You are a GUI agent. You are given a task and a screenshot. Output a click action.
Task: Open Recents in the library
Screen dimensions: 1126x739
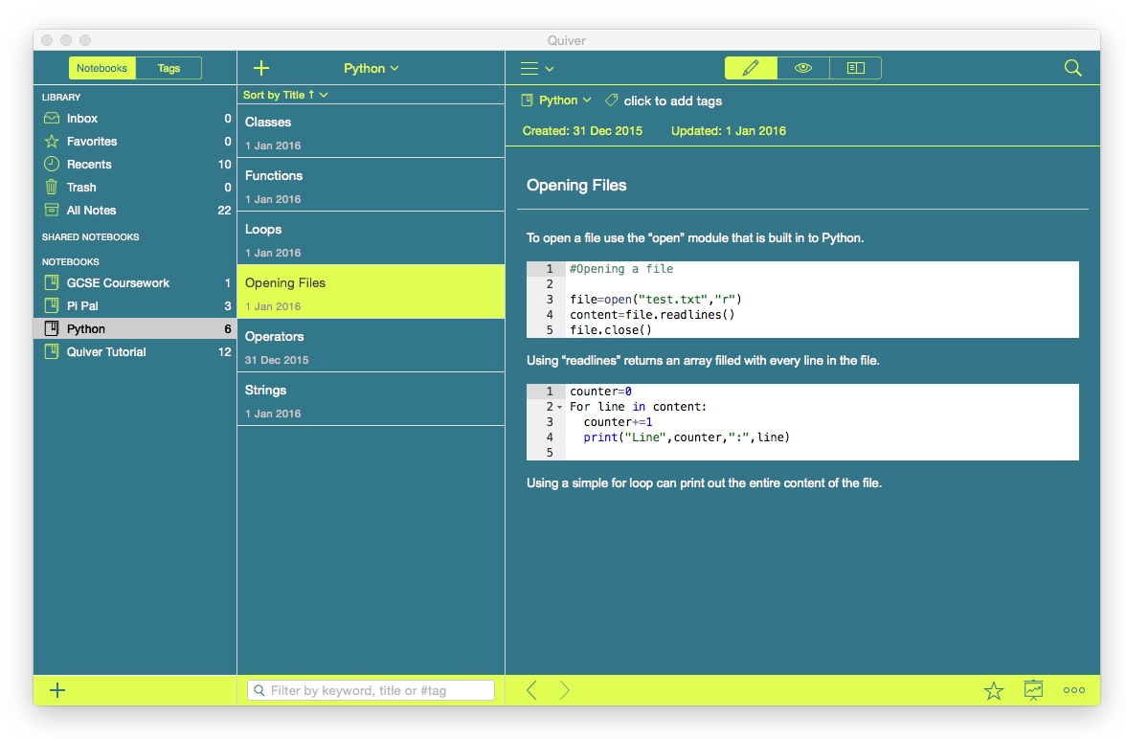[136, 165]
